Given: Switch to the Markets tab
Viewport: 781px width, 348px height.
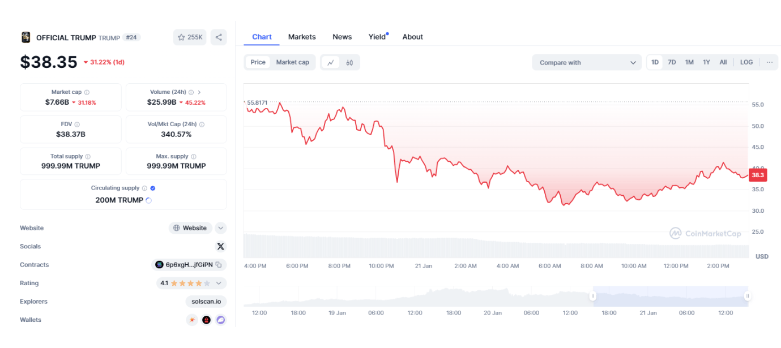Looking at the screenshot, I should click(x=302, y=37).
